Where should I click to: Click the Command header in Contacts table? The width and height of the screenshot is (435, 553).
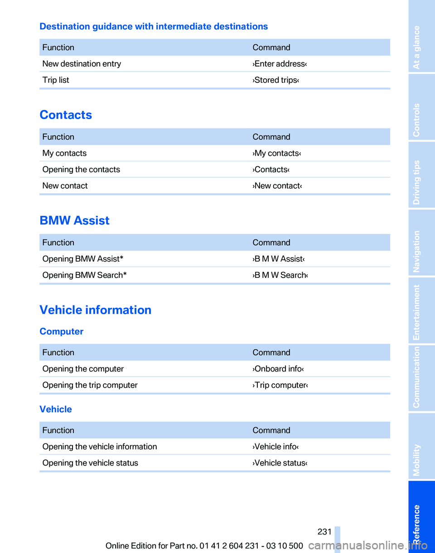(x=271, y=137)
